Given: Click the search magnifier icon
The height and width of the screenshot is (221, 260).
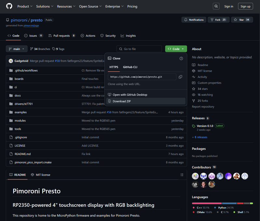Looking at the screenshot, I should click(216, 6).
